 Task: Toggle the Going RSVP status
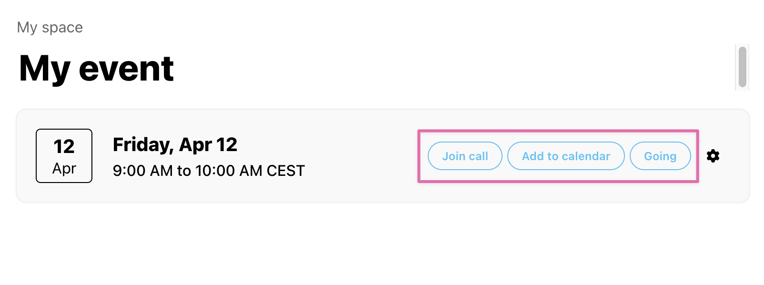(660, 156)
